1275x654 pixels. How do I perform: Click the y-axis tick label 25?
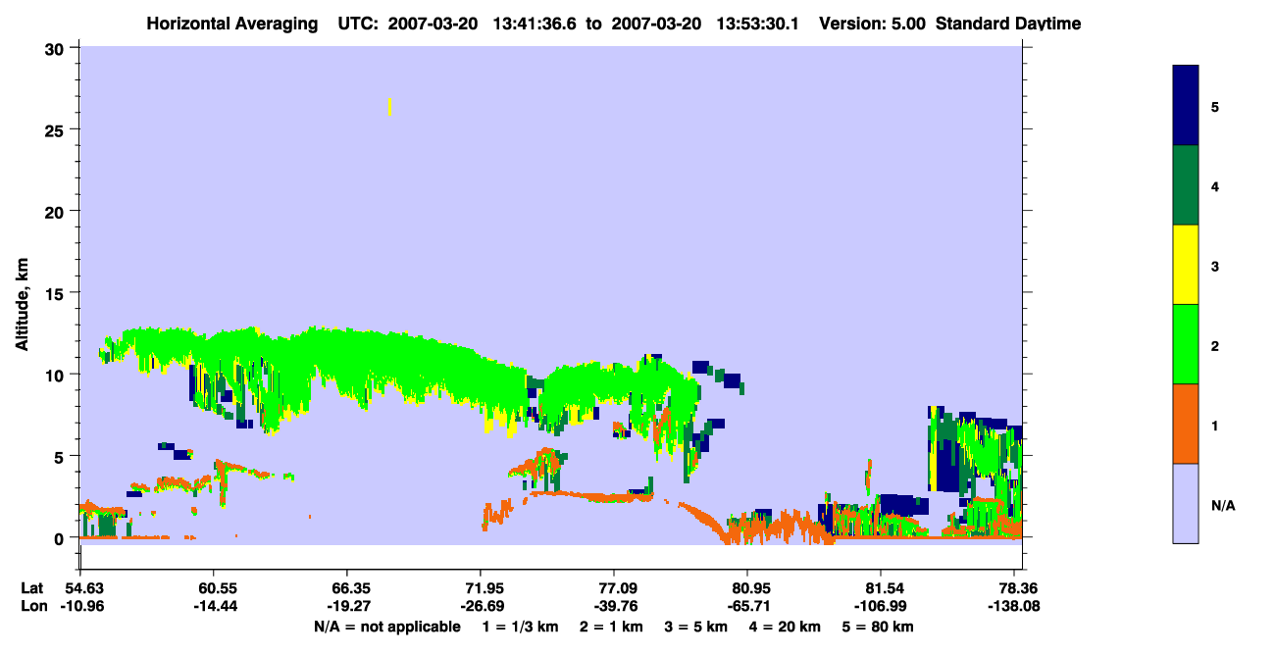[x=57, y=129]
